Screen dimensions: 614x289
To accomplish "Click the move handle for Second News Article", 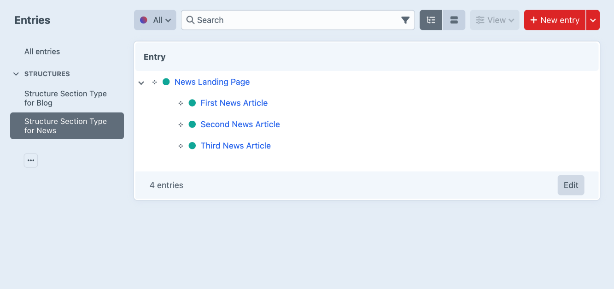I will point(181,124).
